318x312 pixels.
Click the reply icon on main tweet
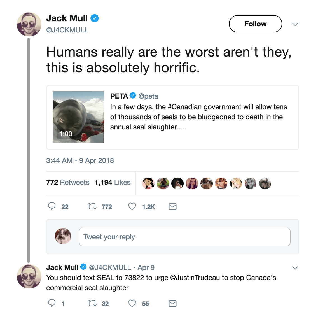click(x=52, y=206)
